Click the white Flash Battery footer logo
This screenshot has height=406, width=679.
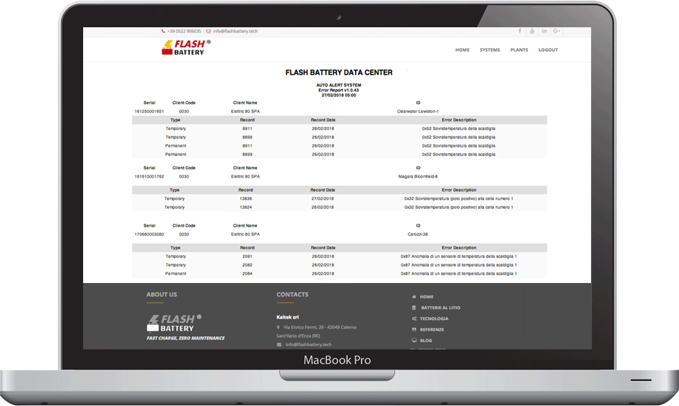(x=174, y=323)
